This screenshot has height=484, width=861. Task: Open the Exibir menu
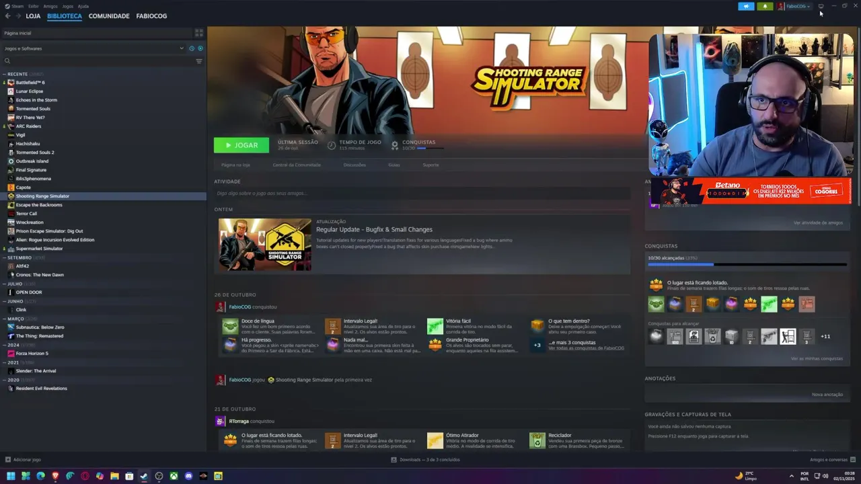click(33, 6)
